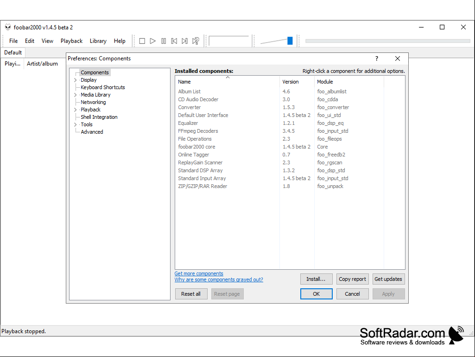Open the Playback menu
This screenshot has height=357, width=475.
coord(71,41)
